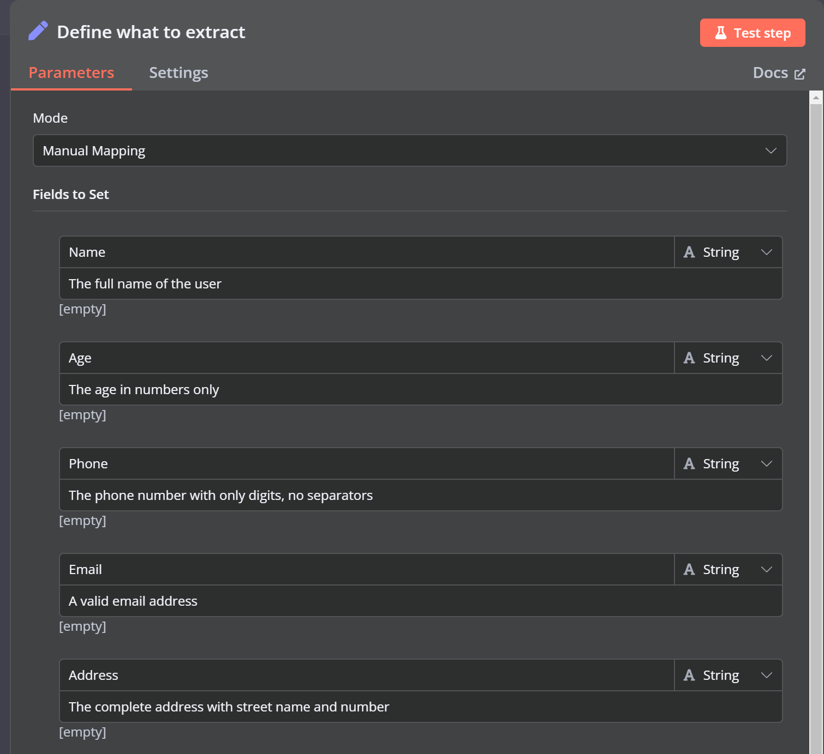Click the Email field name input
Viewport: 824px width, 754px height.
coord(367,569)
